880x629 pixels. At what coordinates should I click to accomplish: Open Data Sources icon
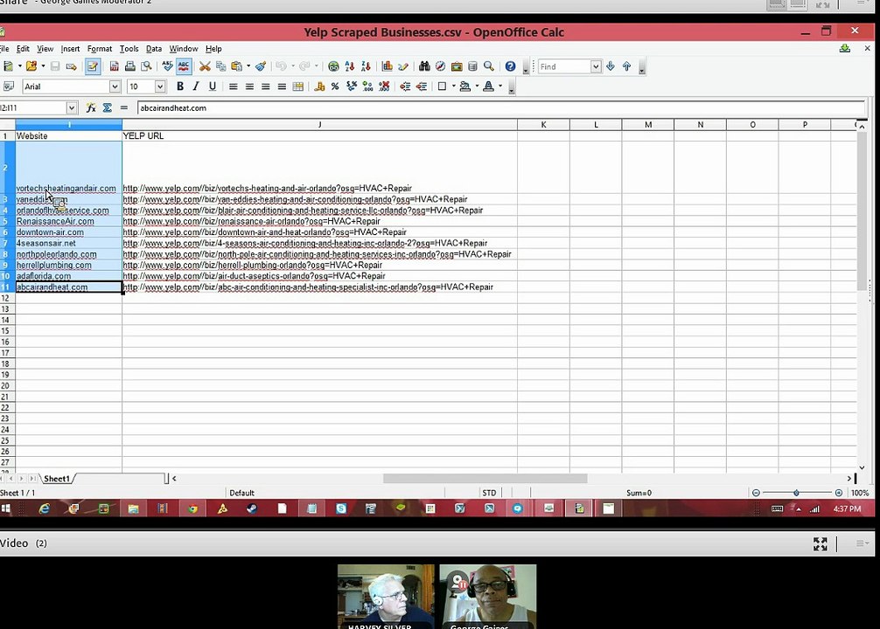click(x=472, y=66)
